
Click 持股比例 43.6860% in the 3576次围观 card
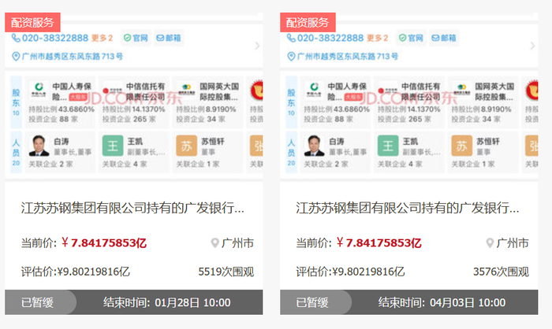click(x=337, y=109)
